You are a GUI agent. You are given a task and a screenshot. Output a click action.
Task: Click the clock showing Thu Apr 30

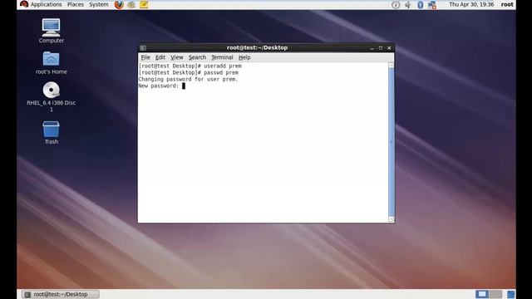(471, 4)
